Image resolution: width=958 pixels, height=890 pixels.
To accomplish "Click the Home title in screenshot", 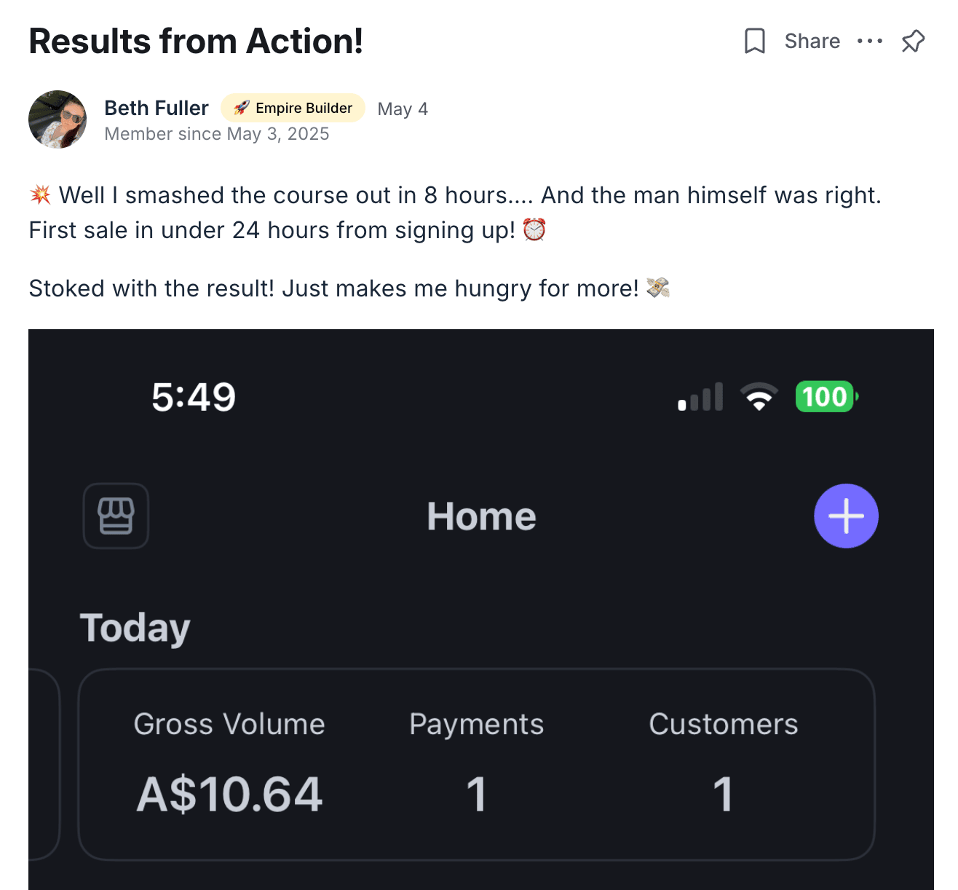I will (x=481, y=516).
